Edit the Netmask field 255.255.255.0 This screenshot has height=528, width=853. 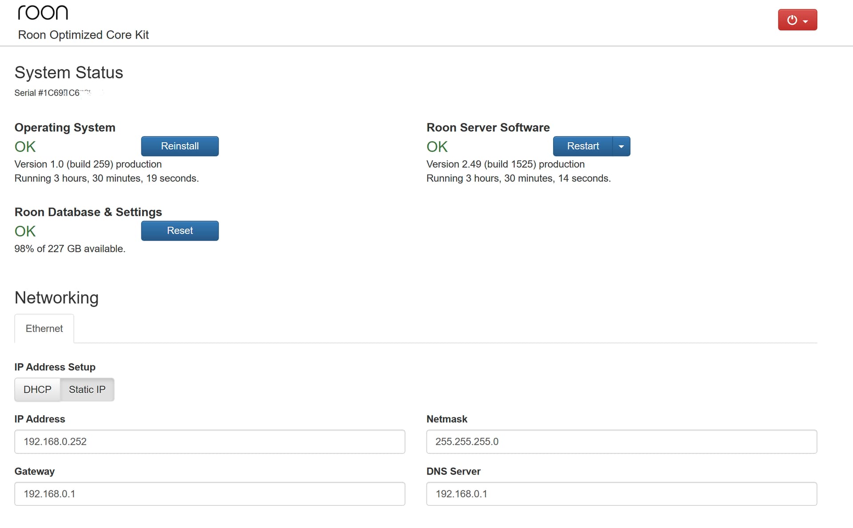622,442
